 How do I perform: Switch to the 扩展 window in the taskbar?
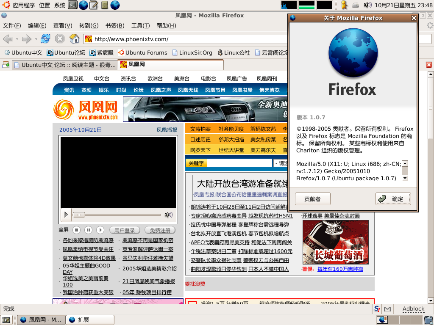(x=90, y=320)
